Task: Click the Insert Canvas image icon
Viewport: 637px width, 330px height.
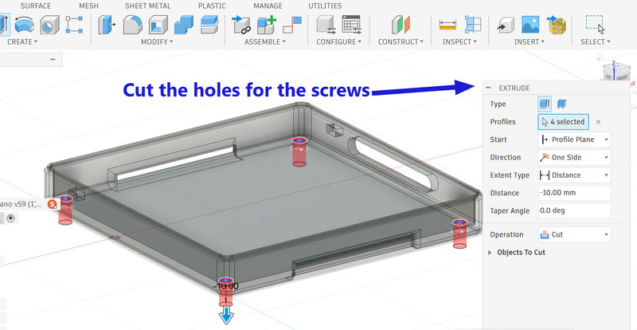Action: pyautogui.click(x=530, y=25)
